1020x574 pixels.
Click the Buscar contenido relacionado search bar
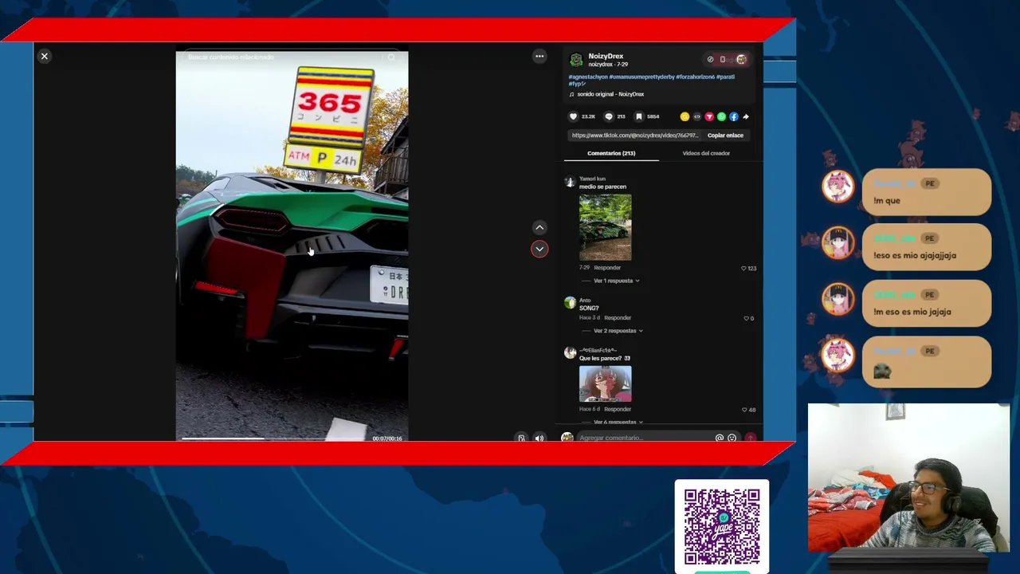point(292,57)
